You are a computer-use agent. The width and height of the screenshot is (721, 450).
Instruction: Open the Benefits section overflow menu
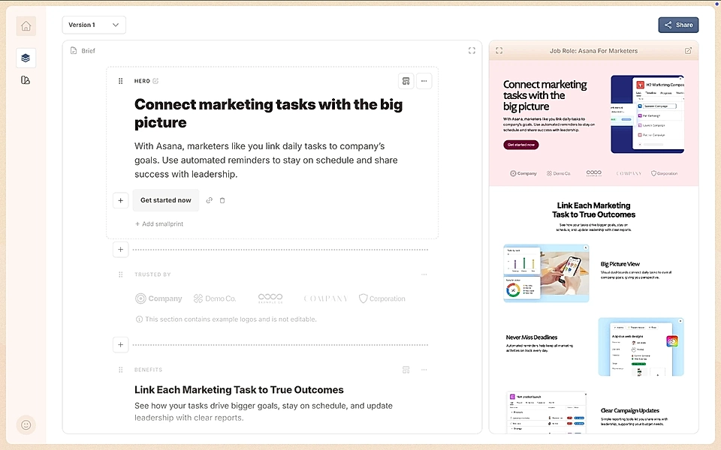(424, 369)
